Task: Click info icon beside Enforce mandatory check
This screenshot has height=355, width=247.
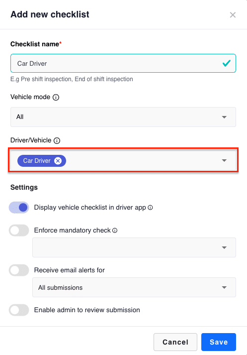Action: (115, 231)
